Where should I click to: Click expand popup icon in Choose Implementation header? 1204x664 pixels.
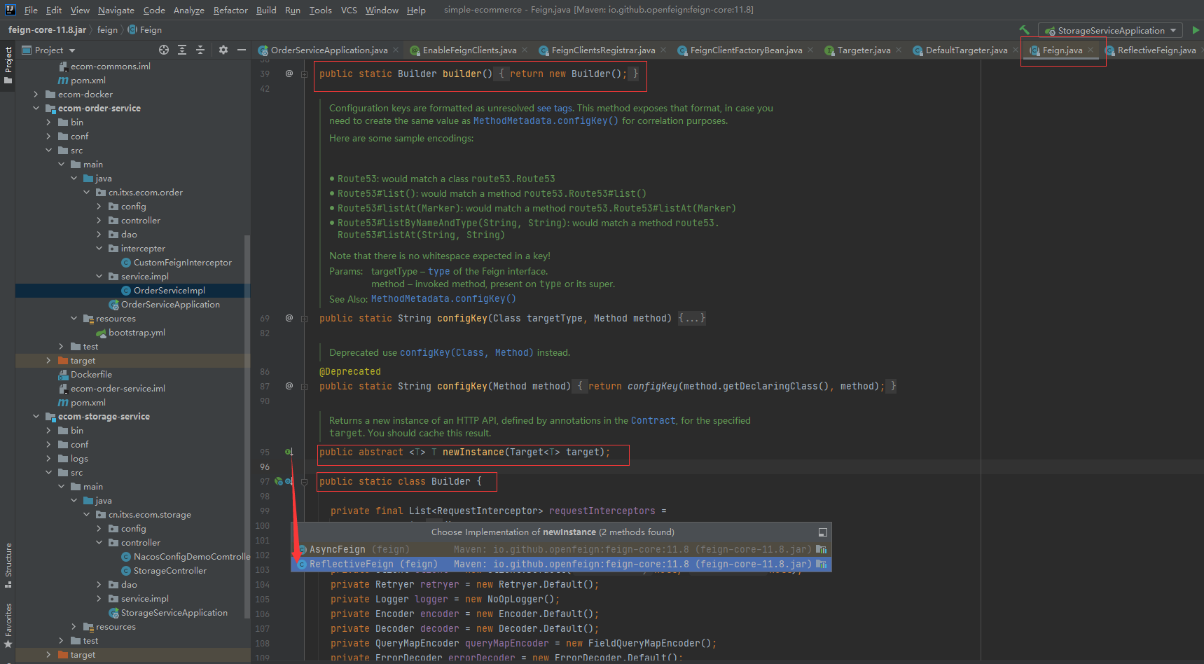click(823, 532)
